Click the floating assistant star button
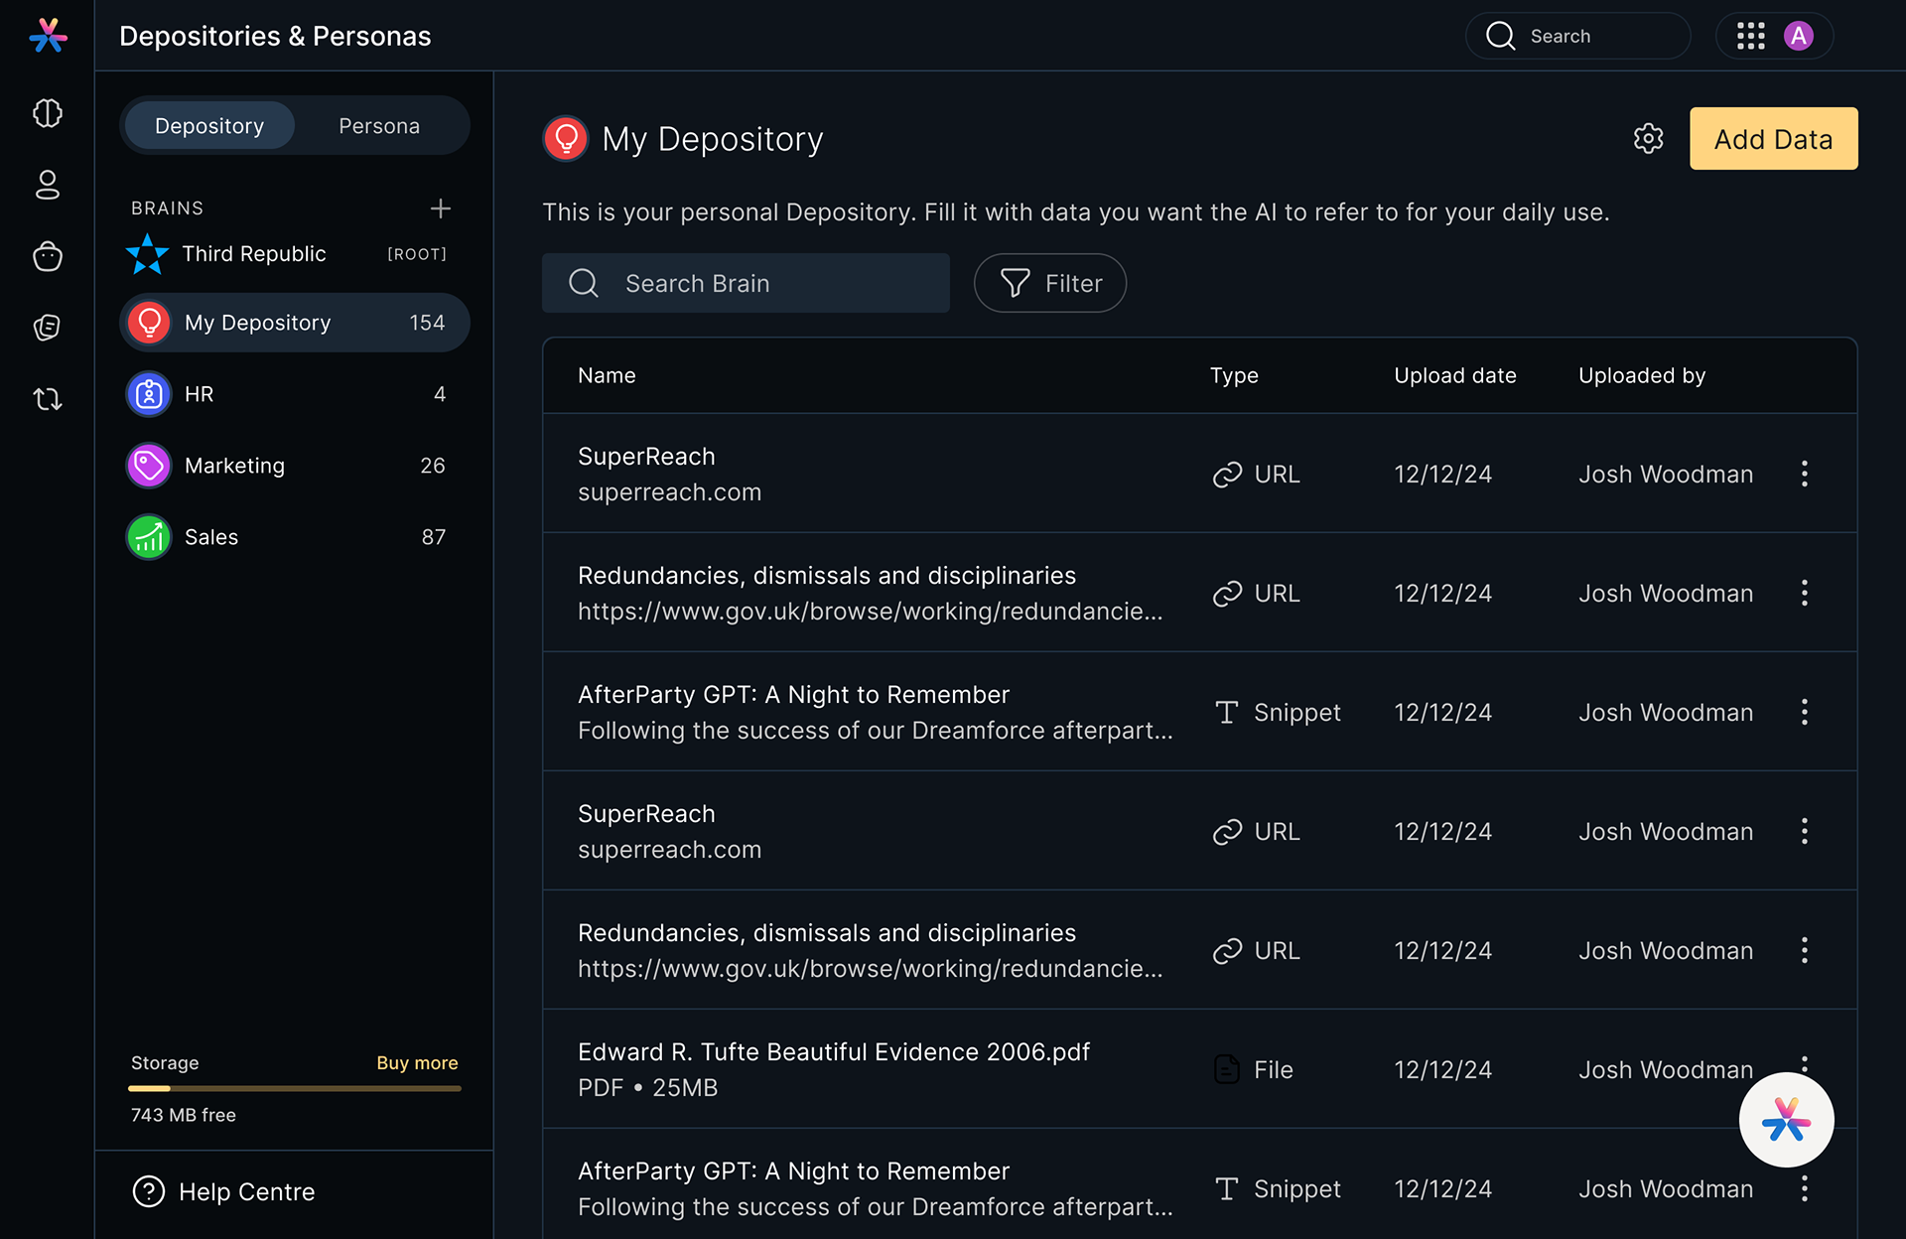Screen dimensions: 1906x1239 coord(1786,1120)
